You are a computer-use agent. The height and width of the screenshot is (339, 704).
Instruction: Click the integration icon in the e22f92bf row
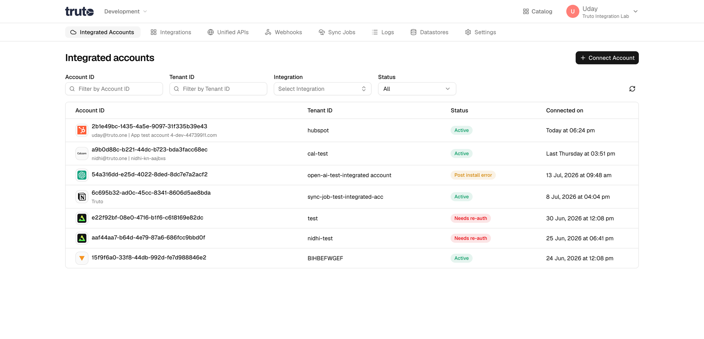(82, 218)
